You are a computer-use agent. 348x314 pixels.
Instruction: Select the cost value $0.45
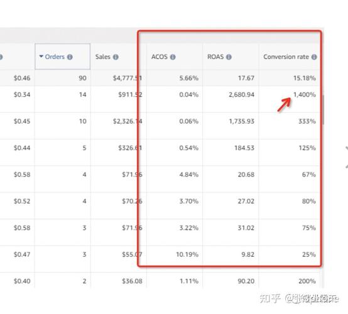[x=22, y=121]
